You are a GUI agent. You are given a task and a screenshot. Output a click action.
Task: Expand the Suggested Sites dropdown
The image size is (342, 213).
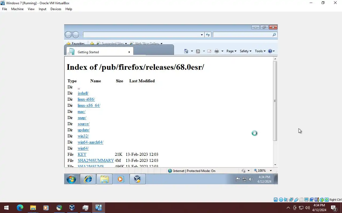(x=126, y=44)
